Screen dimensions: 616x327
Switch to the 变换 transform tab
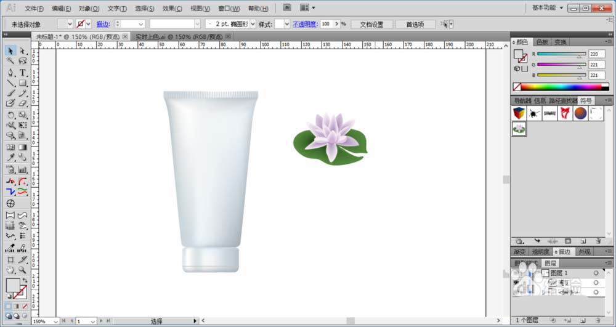(560, 42)
